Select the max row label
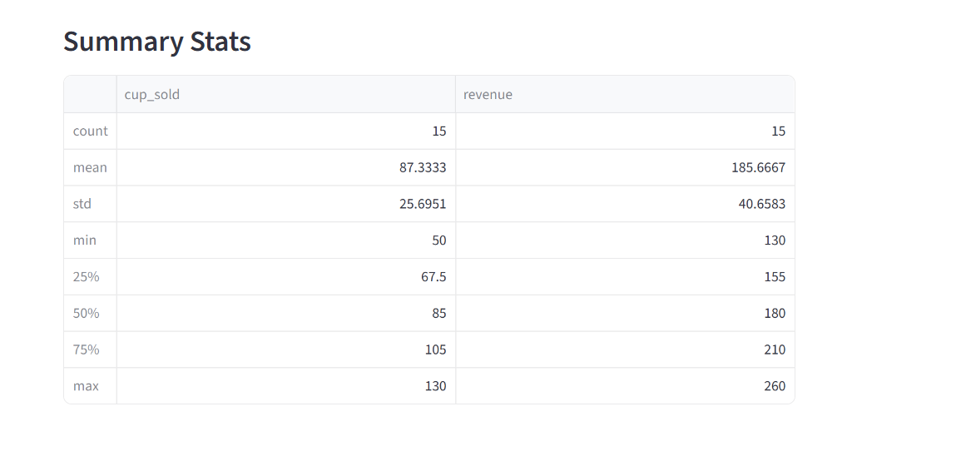This screenshot has width=961, height=461. (x=90, y=386)
